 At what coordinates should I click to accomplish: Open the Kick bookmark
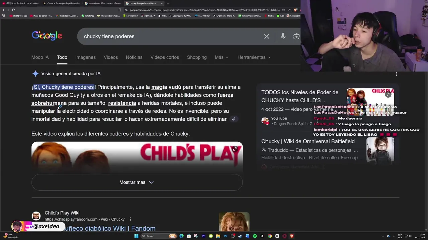(x=280, y=16)
